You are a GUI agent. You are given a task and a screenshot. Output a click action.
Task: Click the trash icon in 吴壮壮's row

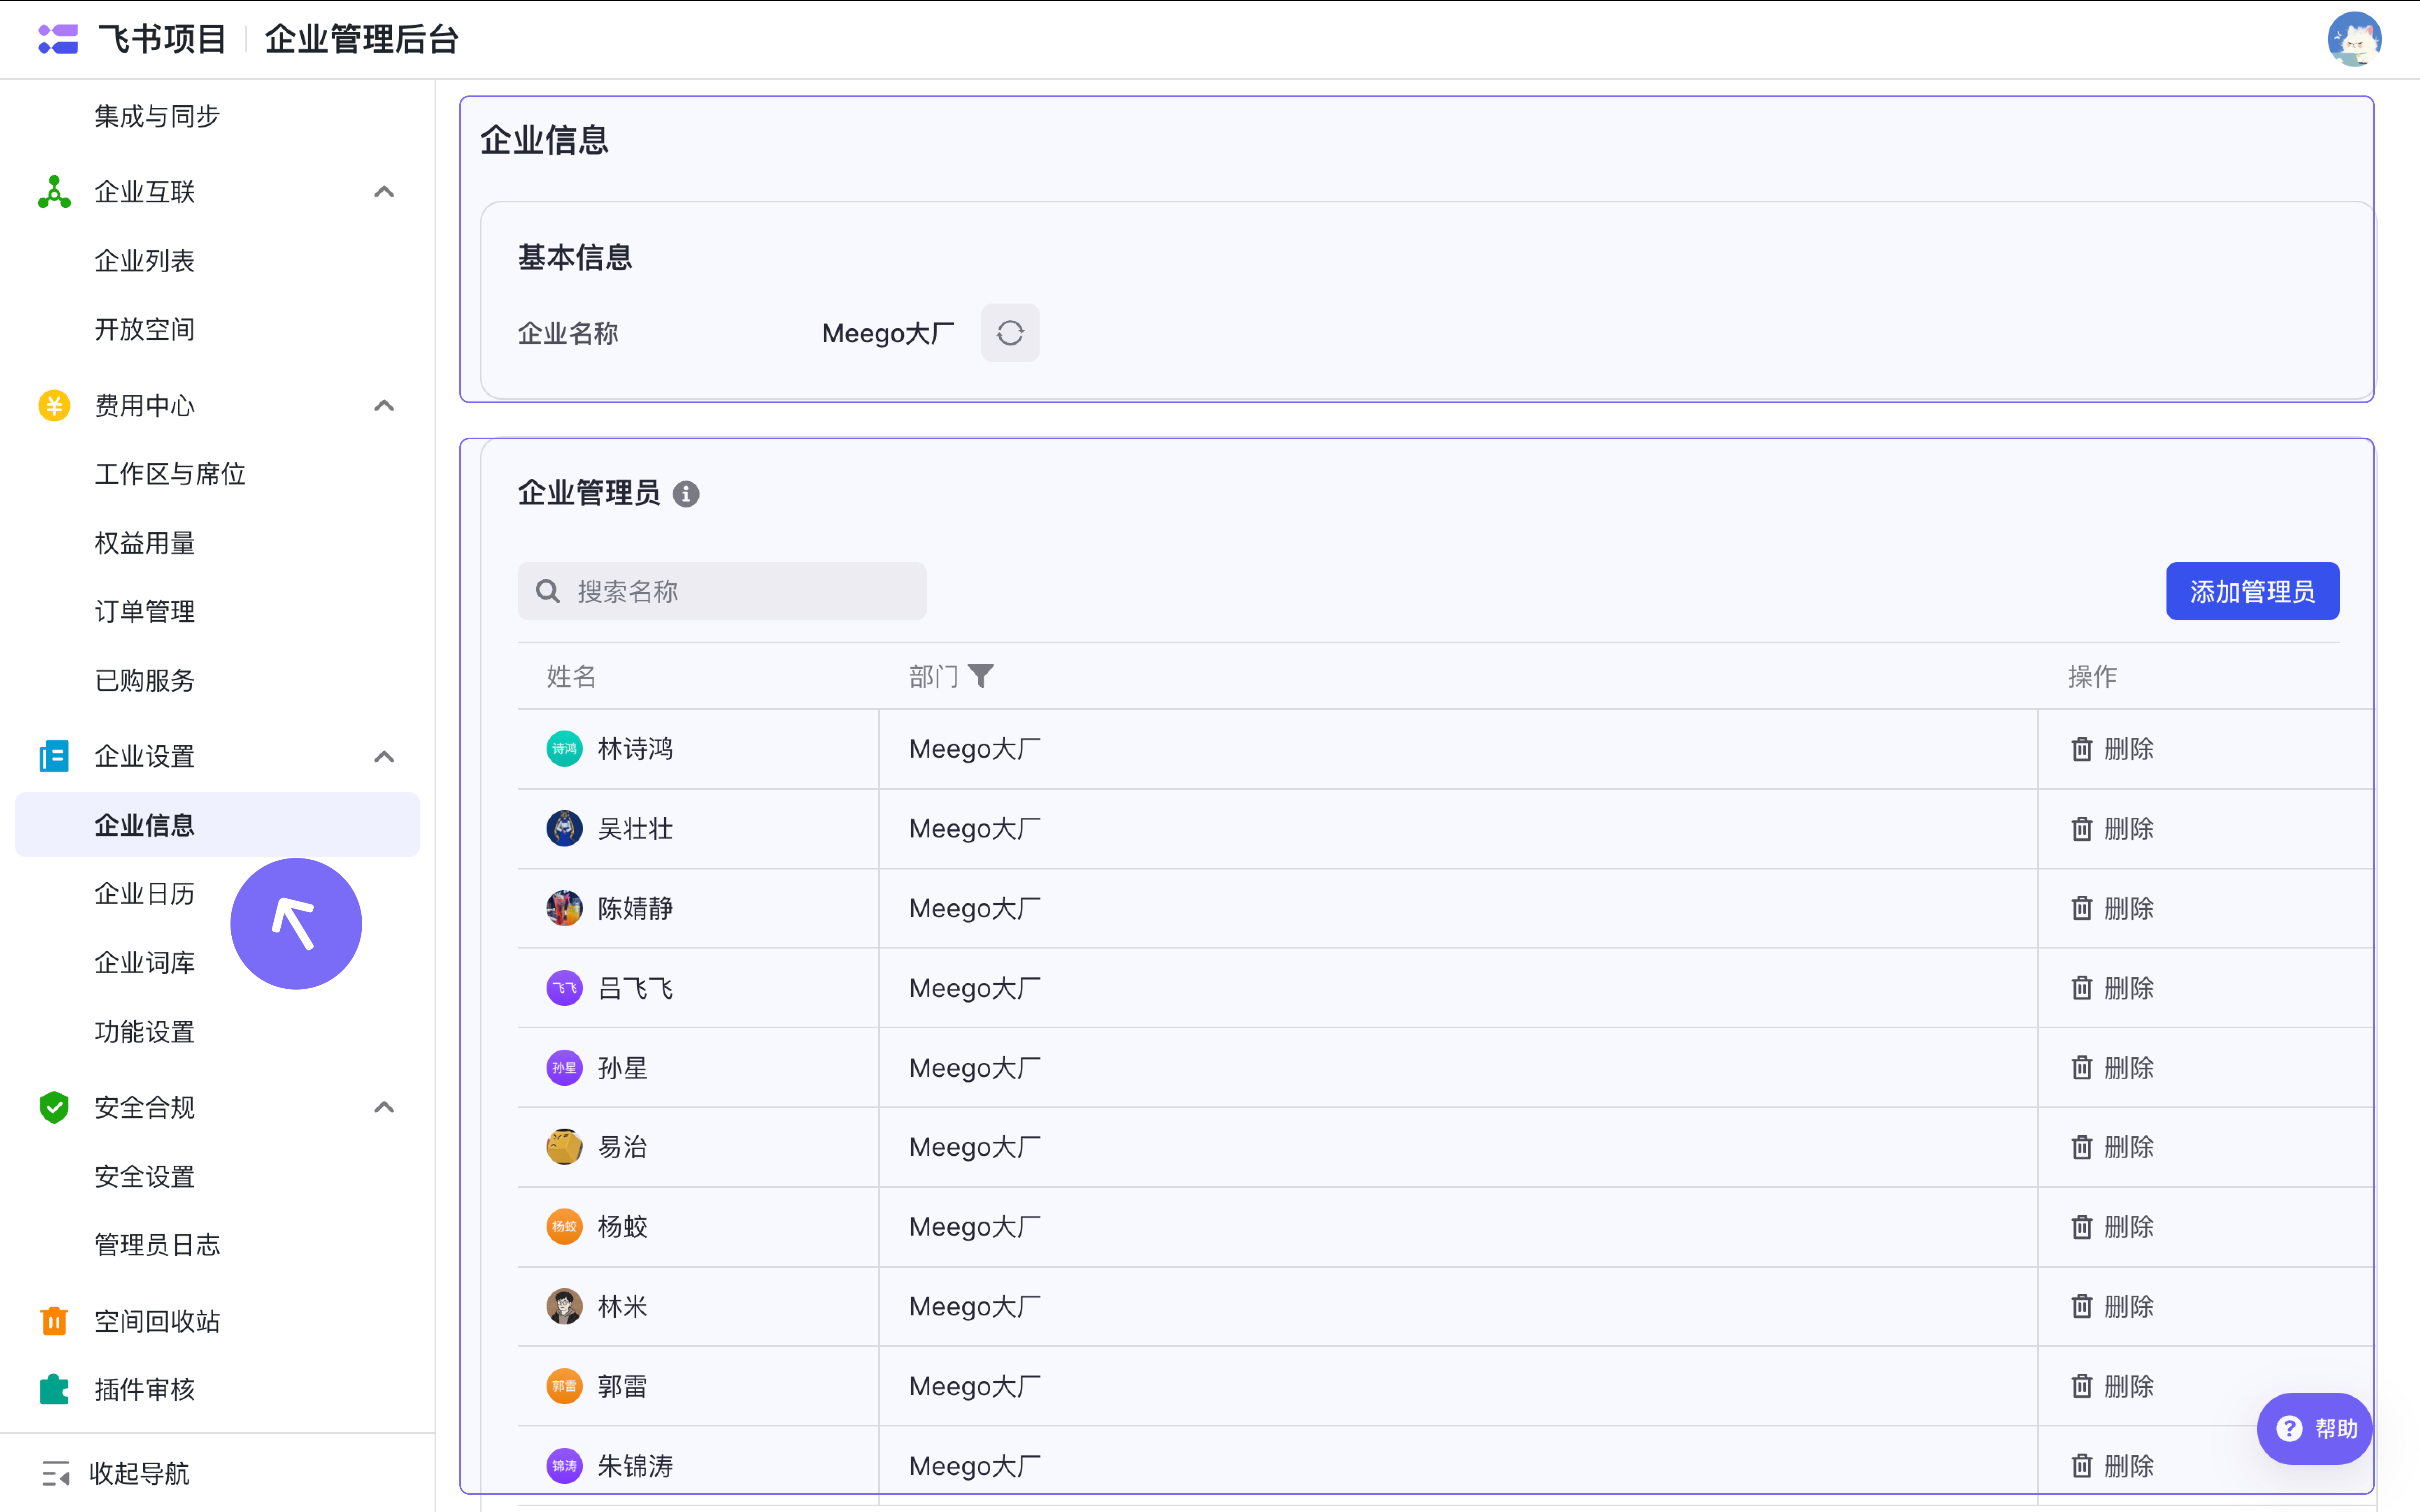pos(2082,829)
